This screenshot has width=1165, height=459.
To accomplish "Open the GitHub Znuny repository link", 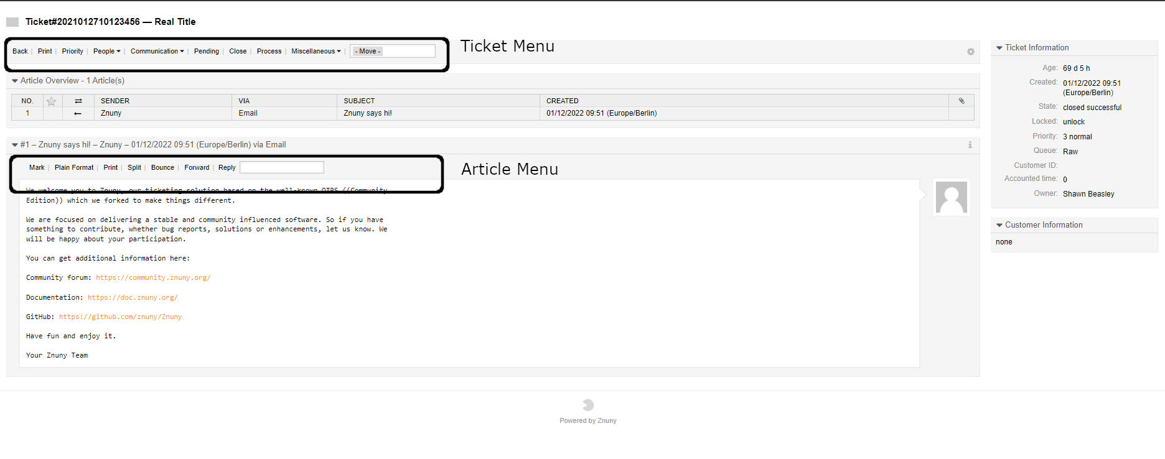I will click(120, 317).
